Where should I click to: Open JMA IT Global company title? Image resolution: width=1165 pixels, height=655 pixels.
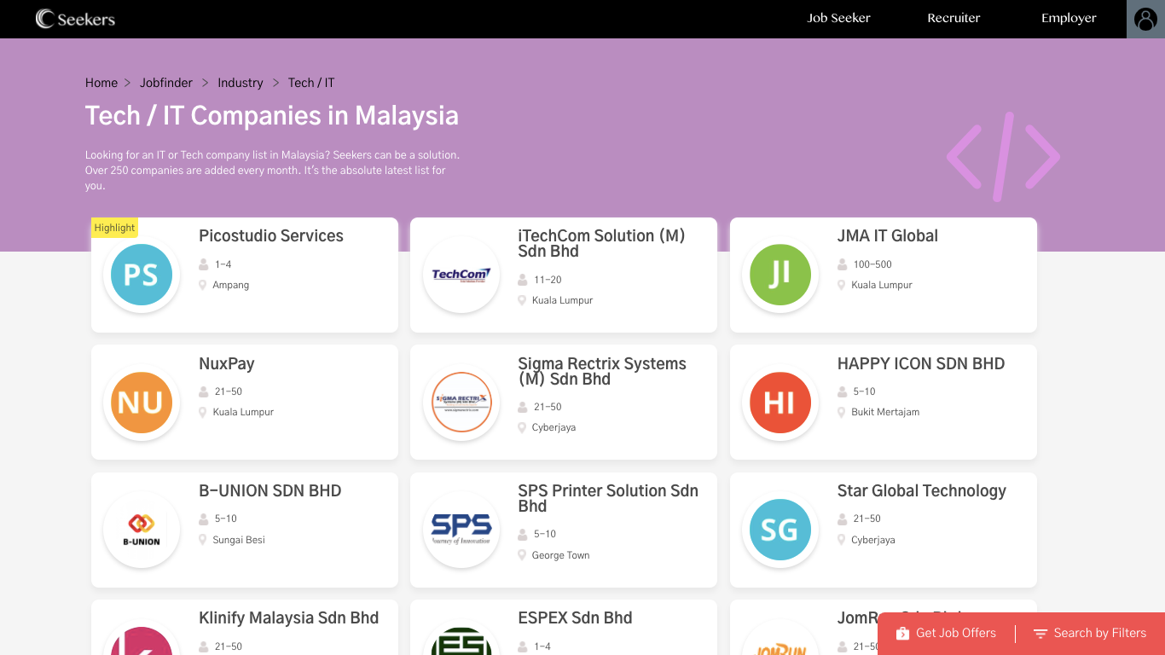pyautogui.click(x=888, y=236)
